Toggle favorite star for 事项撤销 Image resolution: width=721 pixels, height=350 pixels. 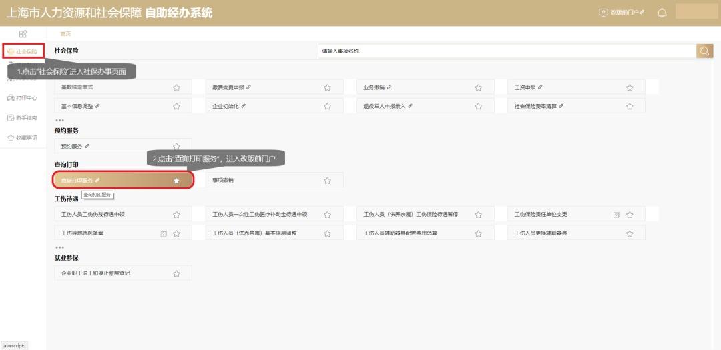click(327, 181)
